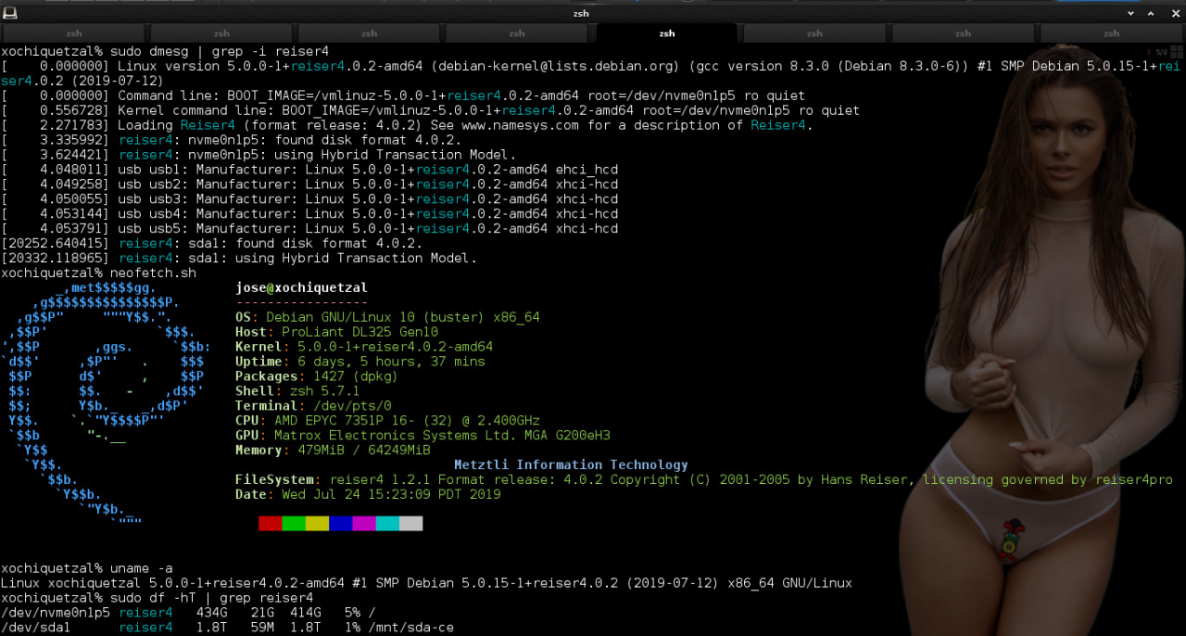Click the red color block in neofetch

coord(270,524)
